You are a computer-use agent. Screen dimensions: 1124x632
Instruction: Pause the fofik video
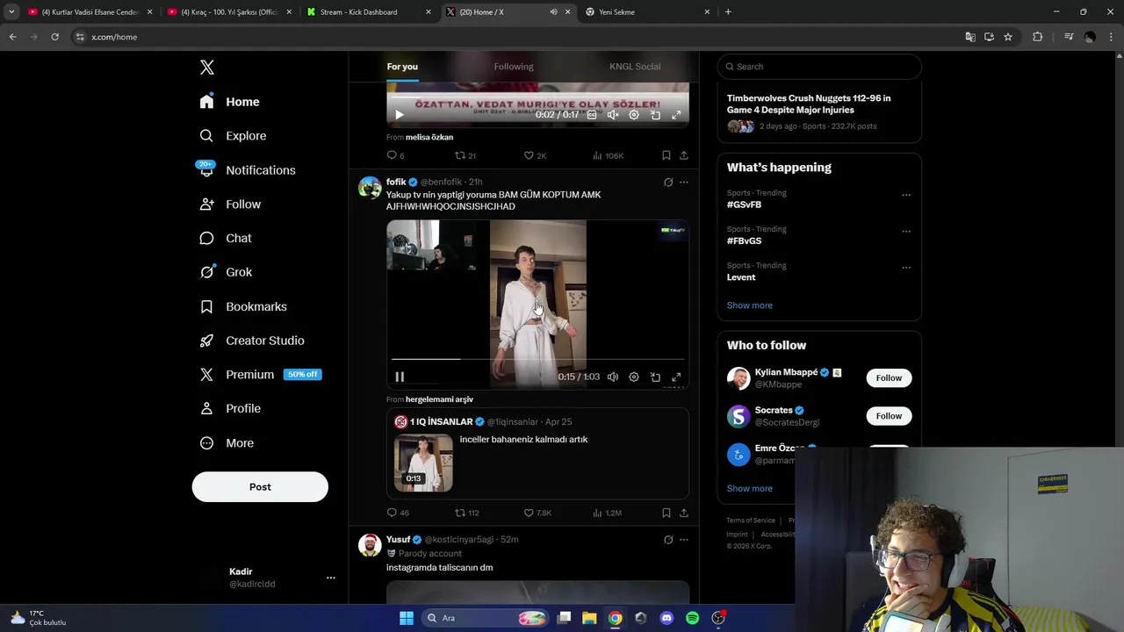[x=400, y=377]
